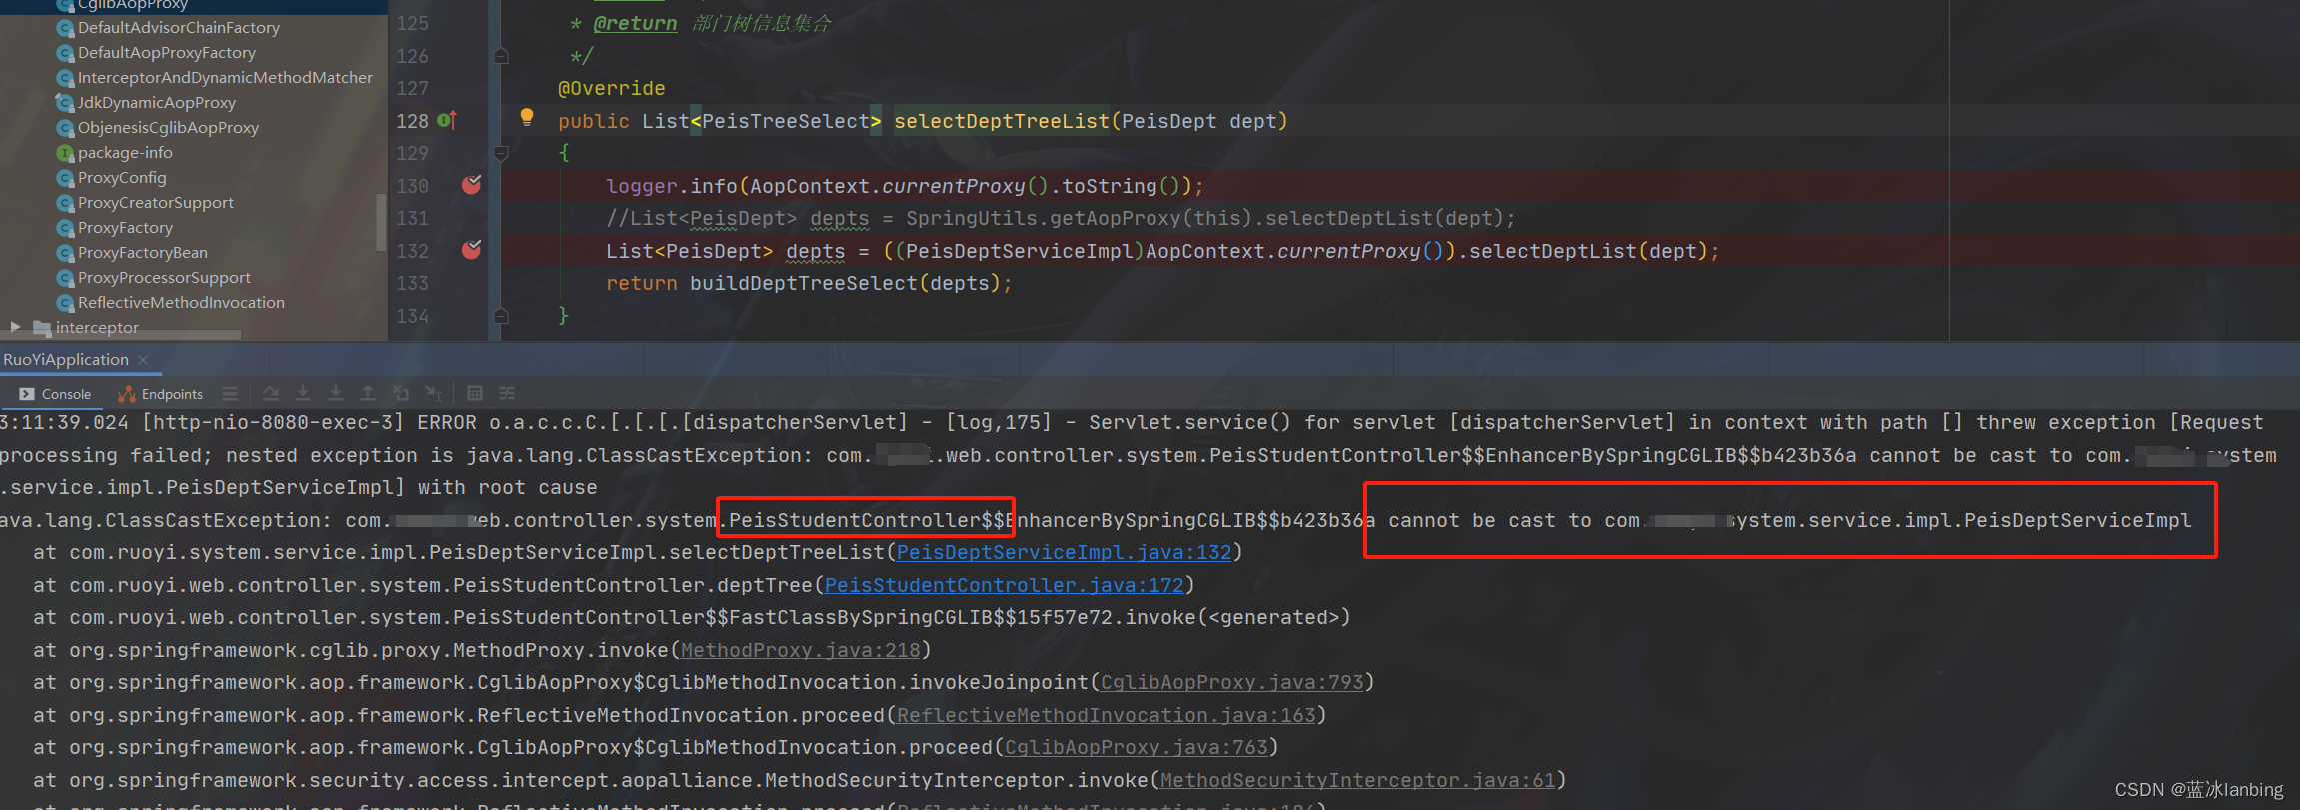The width and height of the screenshot is (2300, 810).
Task: Open the ReflectiveMethodInvocation.java:163 link
Action: click(1107, 715)
